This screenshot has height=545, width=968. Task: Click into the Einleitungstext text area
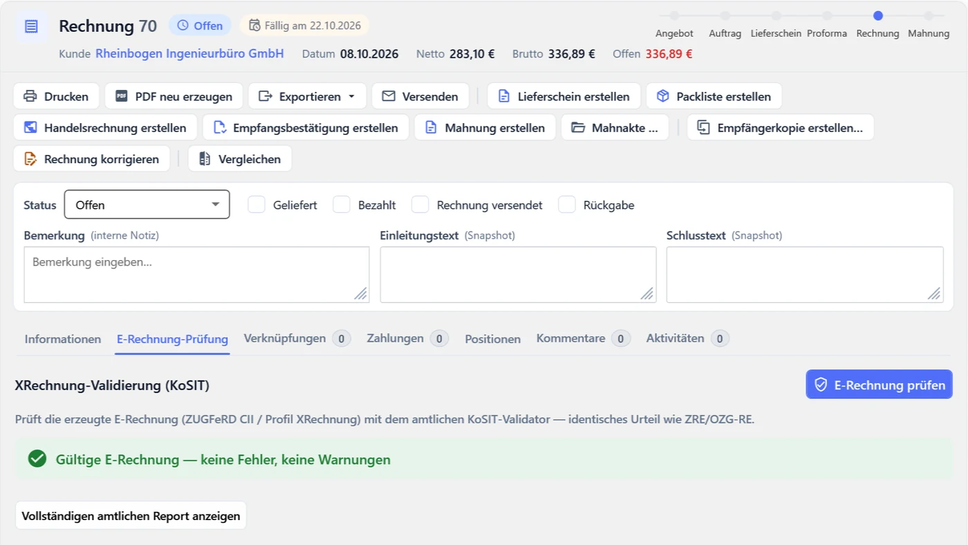[x=518, y=275]
